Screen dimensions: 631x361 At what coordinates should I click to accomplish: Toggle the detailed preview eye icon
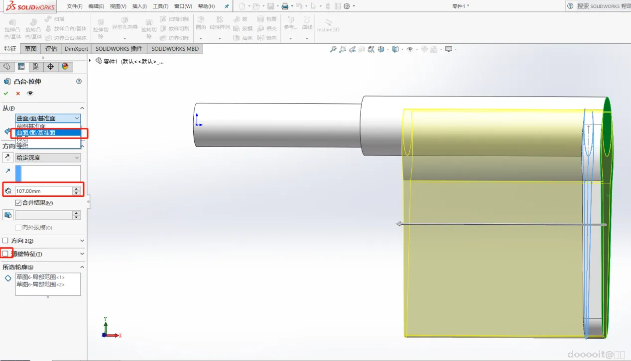[30, 93]
